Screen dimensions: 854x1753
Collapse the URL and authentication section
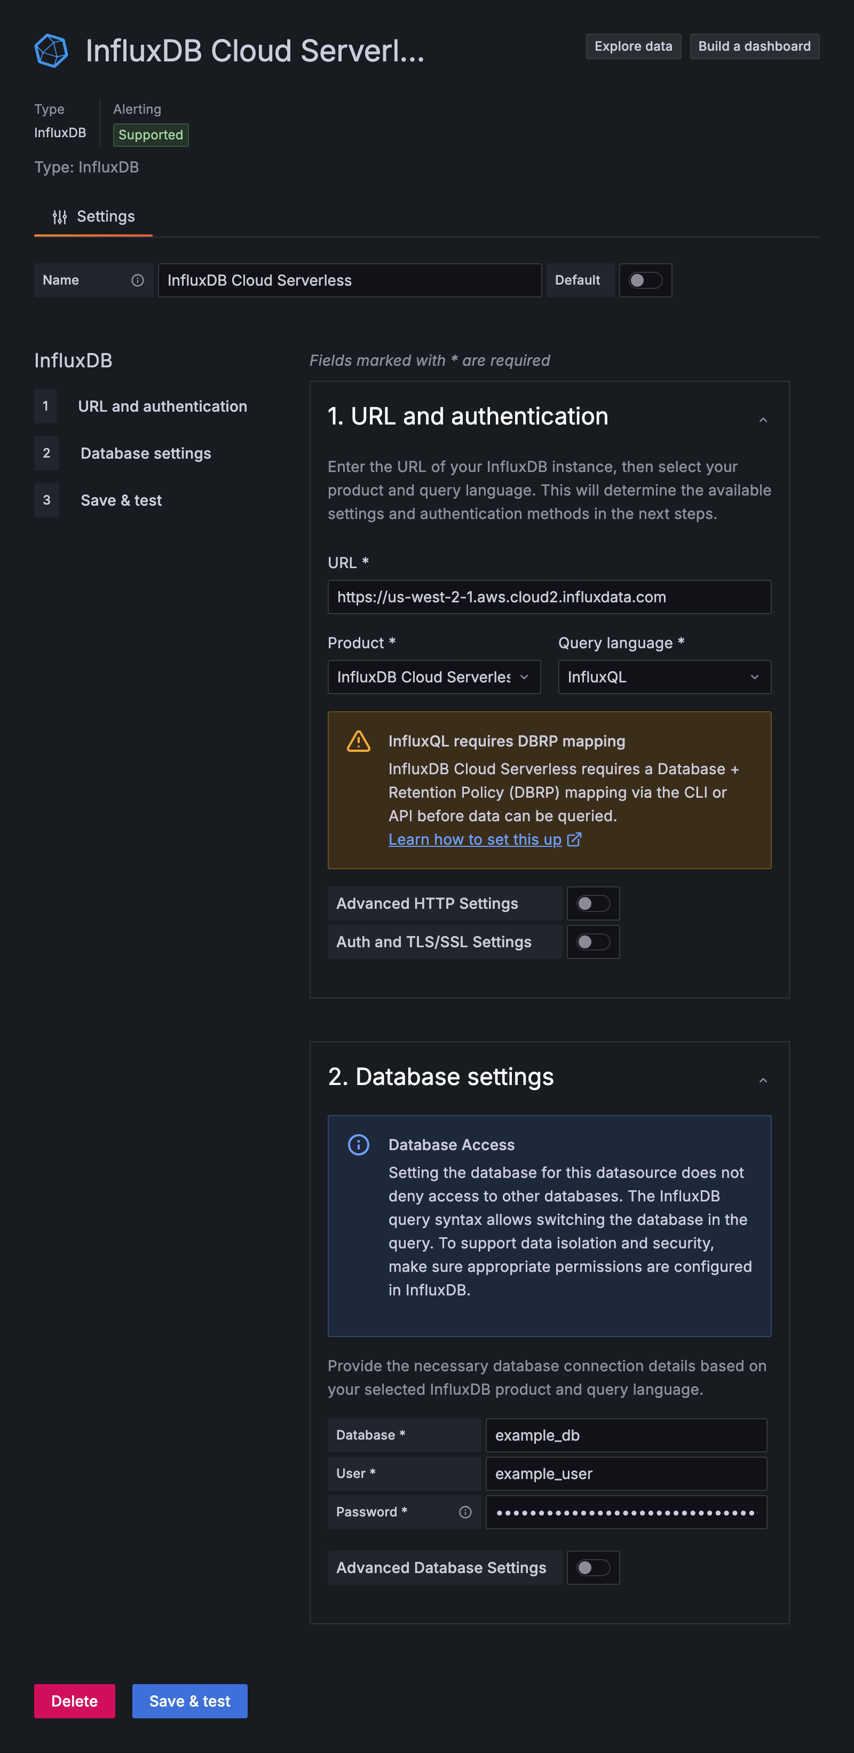[x=763, y=420]
